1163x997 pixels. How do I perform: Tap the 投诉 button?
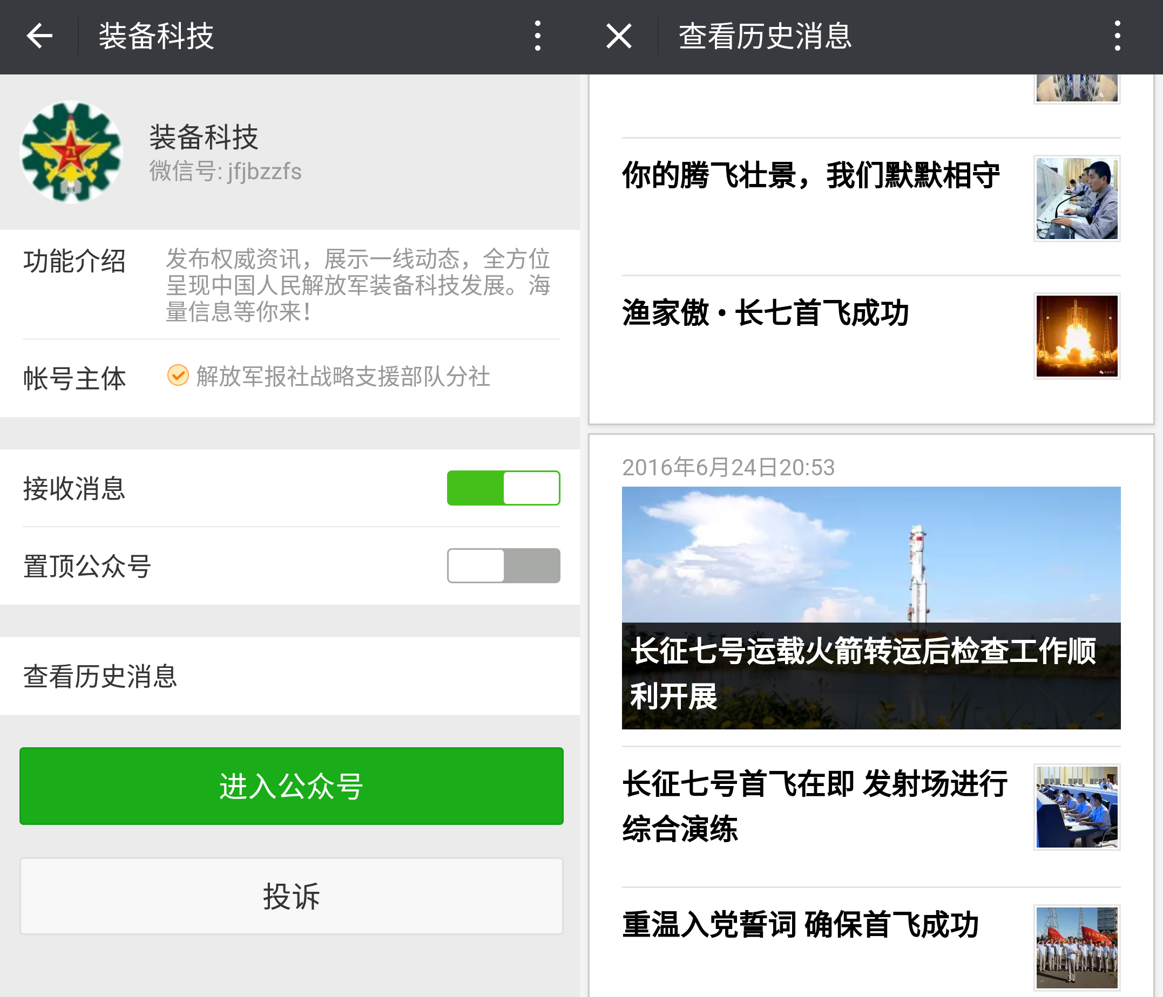coord(292,896)
